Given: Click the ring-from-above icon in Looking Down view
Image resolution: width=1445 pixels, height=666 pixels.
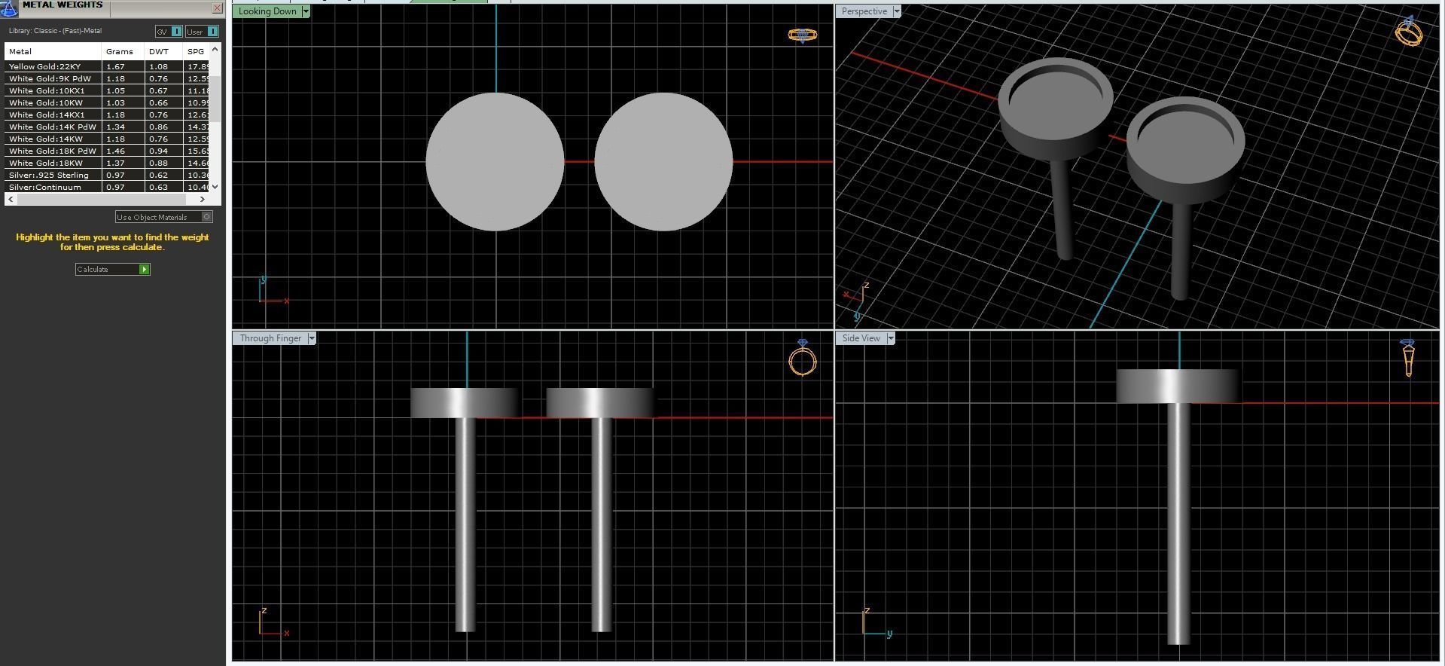Looking at the screenshot, I should 803,35.
